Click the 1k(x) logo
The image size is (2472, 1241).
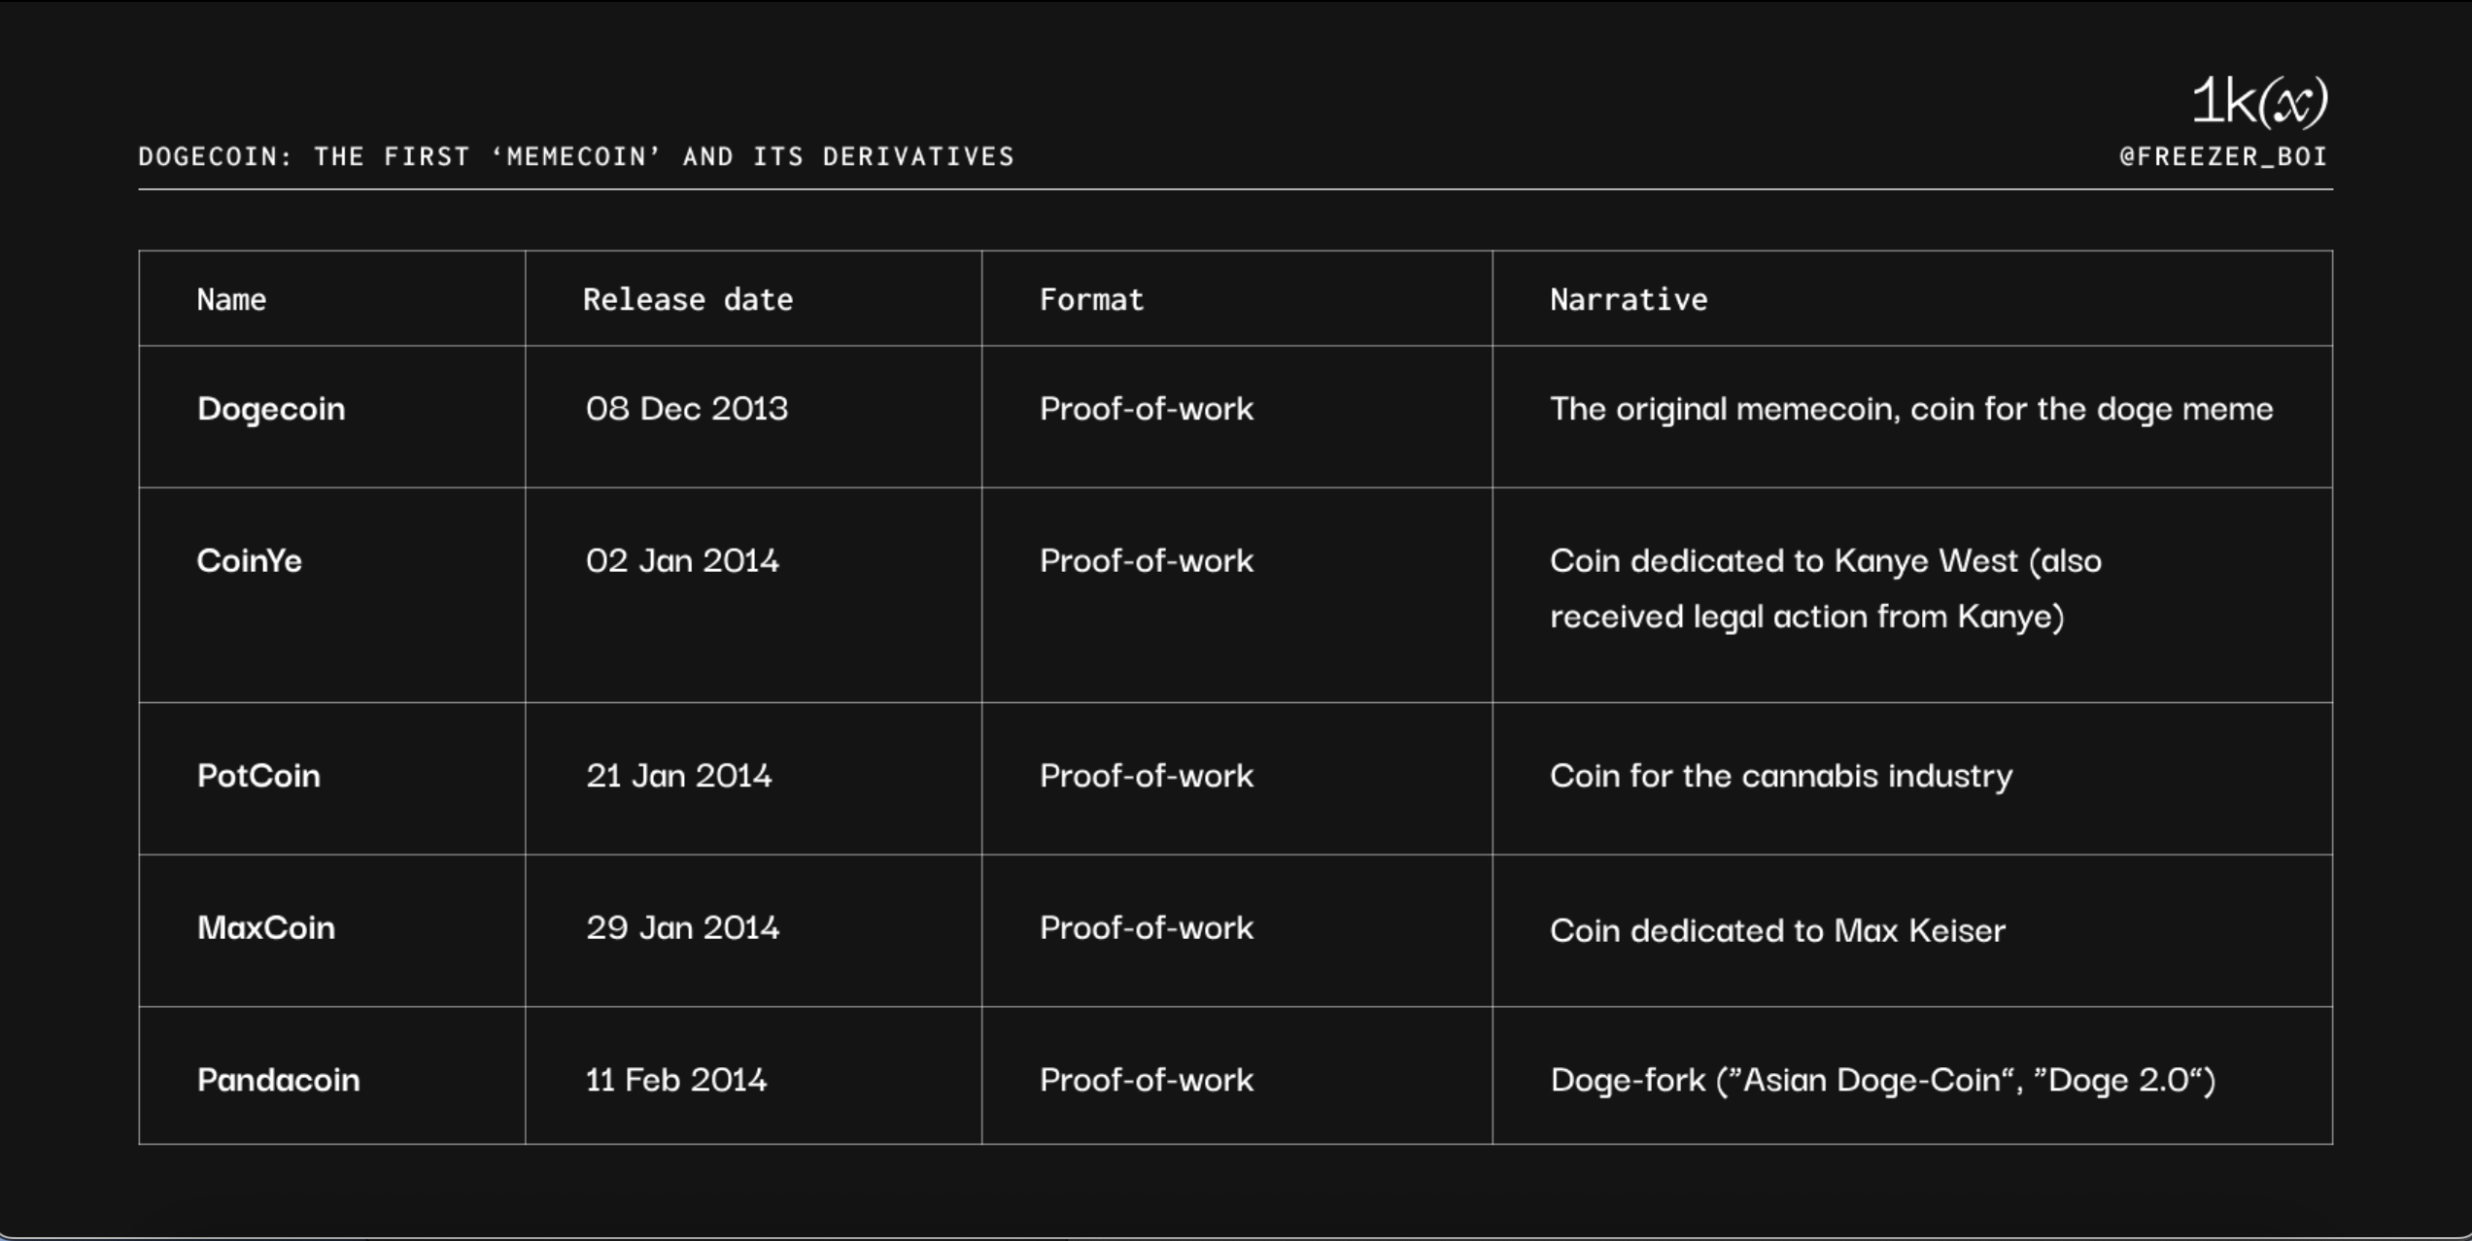coord(2258,101)
